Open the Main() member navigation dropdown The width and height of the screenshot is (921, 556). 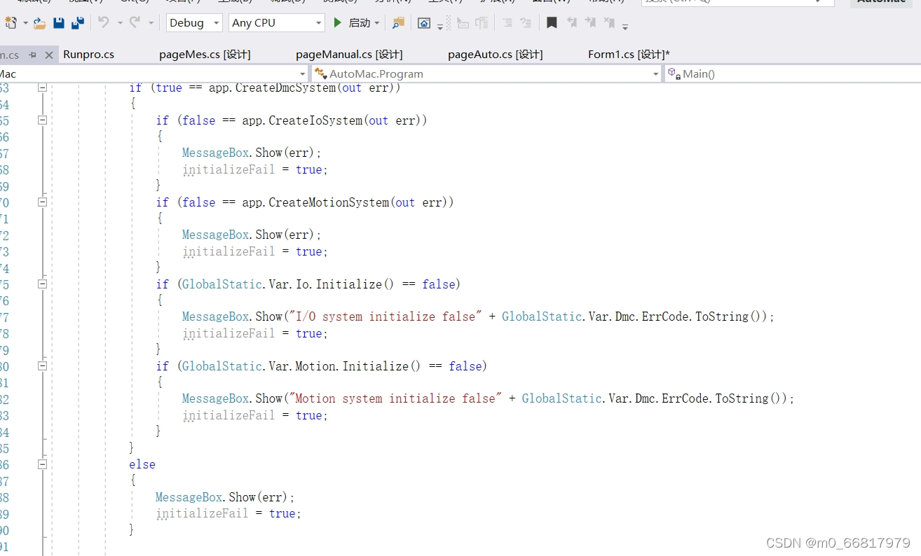click(x=793, y=74)
